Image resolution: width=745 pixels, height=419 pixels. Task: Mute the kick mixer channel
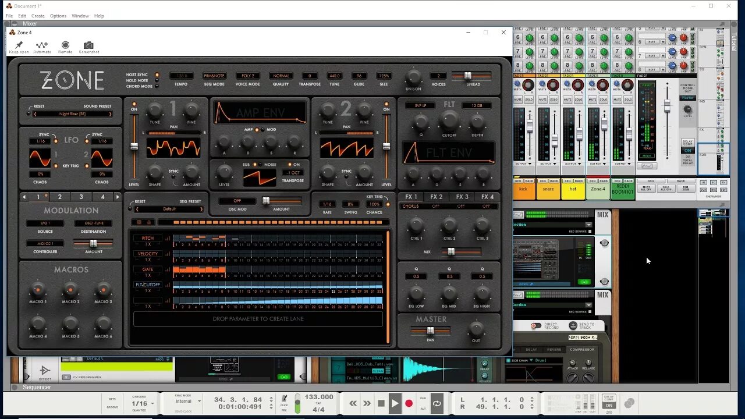click(518, 100)
